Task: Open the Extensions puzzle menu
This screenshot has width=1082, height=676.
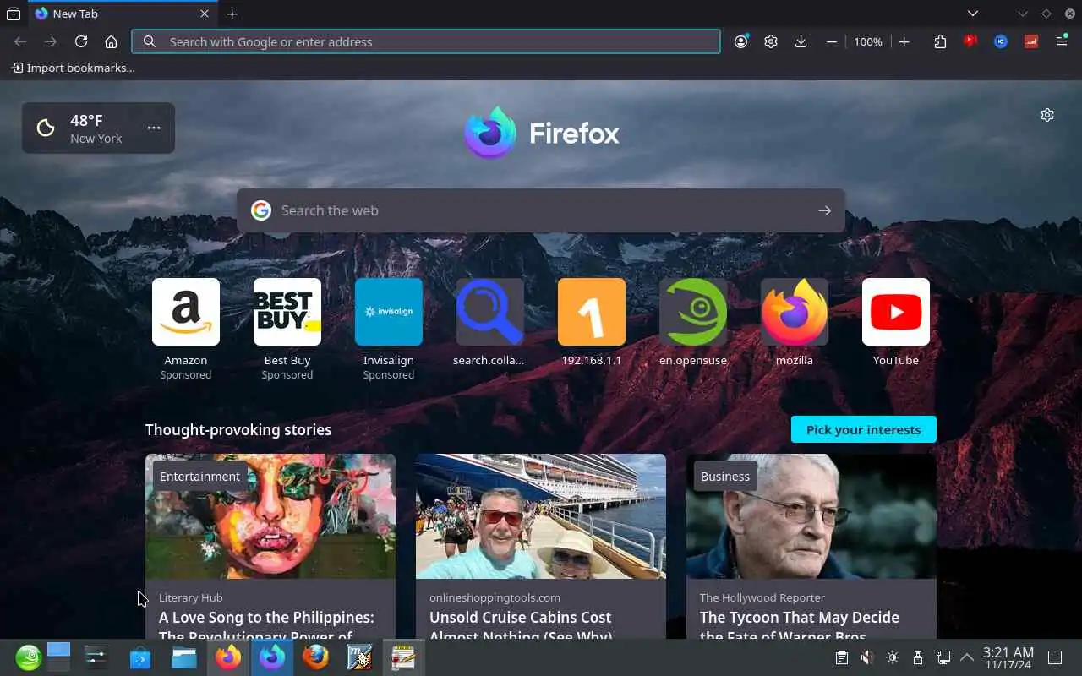Action: point(940,41)
